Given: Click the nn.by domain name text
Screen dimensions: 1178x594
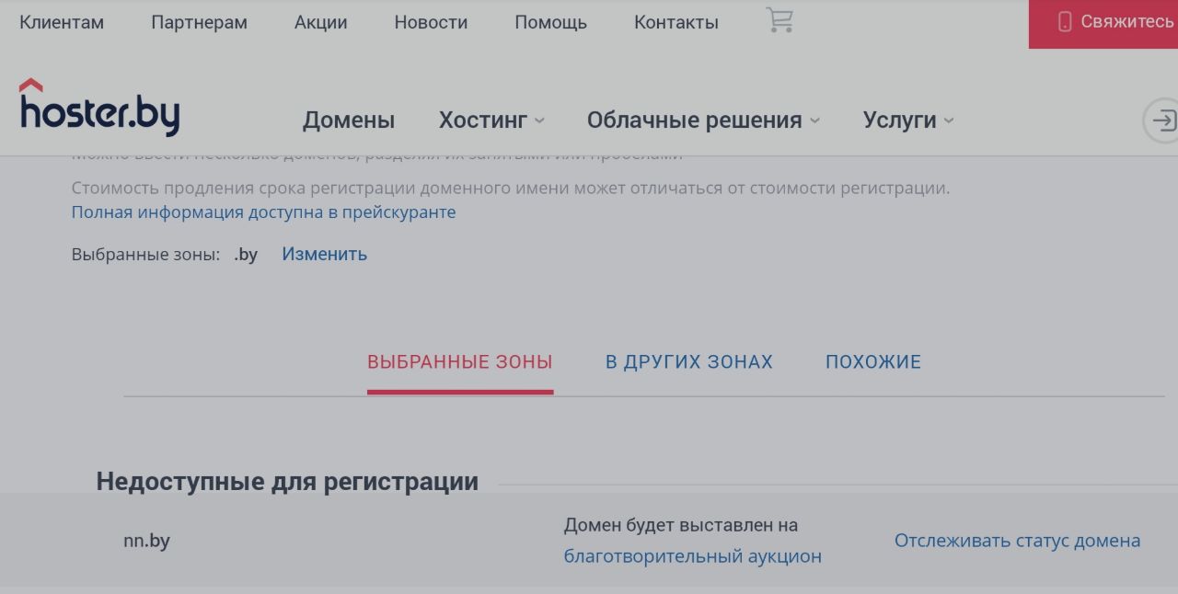Looking at the screenshot, I should (147, 541).
